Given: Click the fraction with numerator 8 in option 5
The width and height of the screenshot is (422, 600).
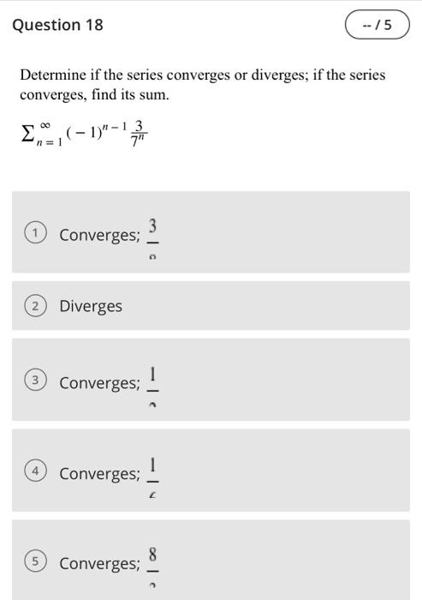Looking at the screenshot, I should tap(152, 567).
